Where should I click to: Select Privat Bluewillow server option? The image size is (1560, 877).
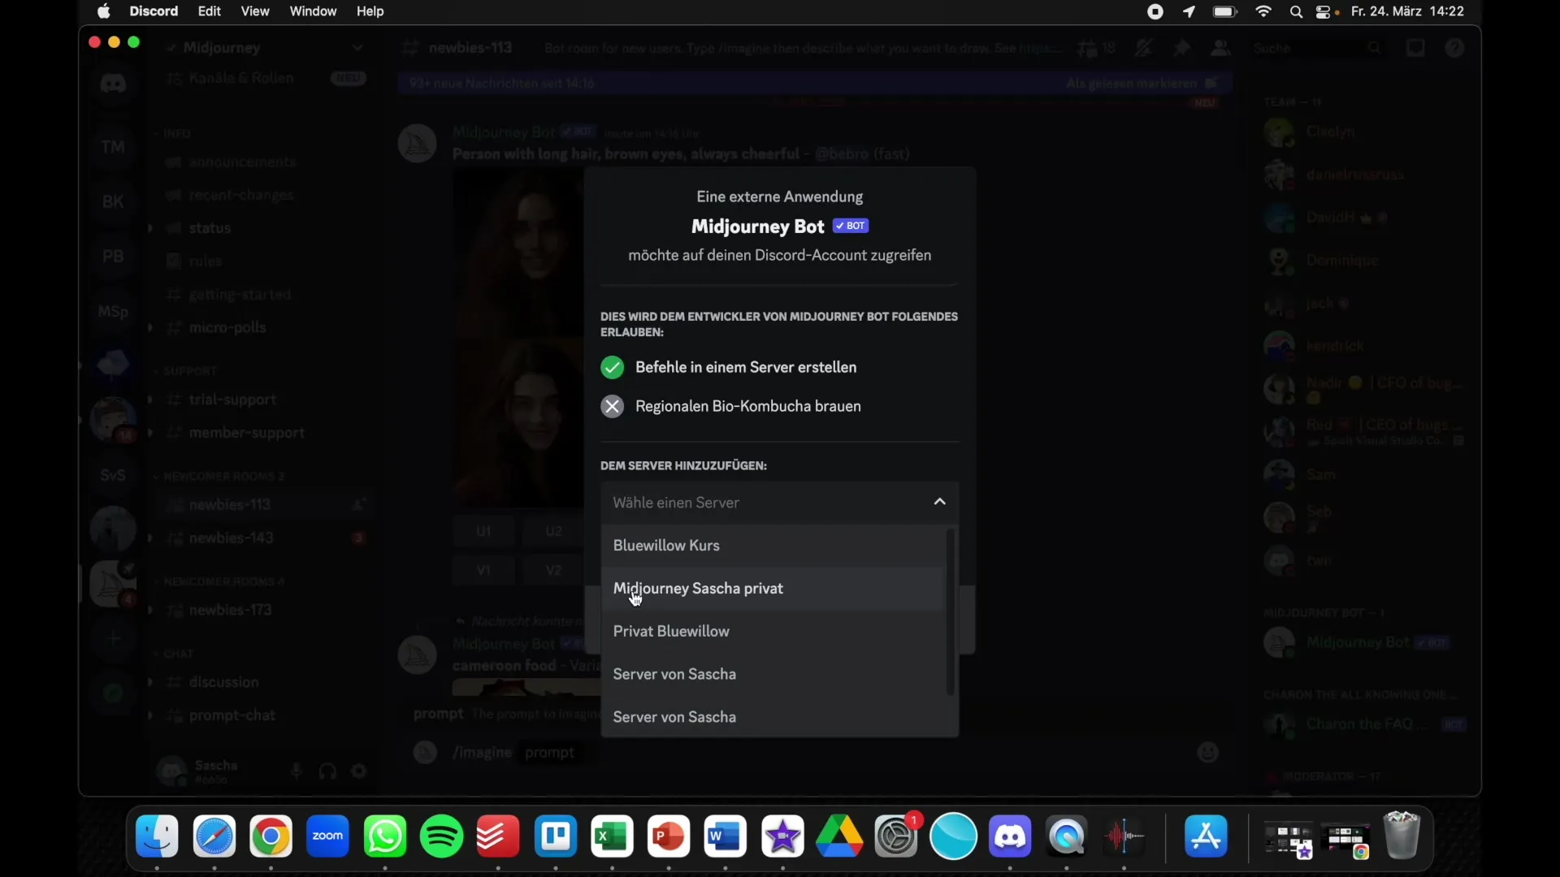click(x=772, y=632)
